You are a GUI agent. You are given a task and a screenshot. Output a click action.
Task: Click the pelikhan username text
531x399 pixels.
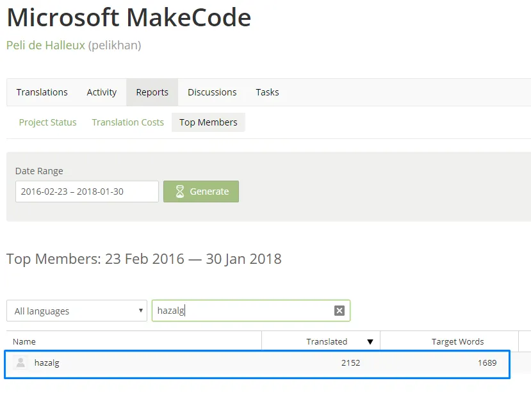tap(115, 45)
